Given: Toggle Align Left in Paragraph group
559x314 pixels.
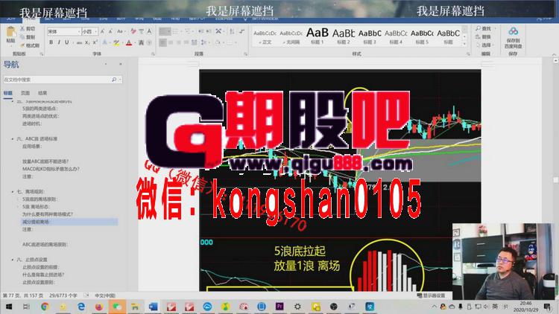Looking at the screenshot, I should point(162,42).
